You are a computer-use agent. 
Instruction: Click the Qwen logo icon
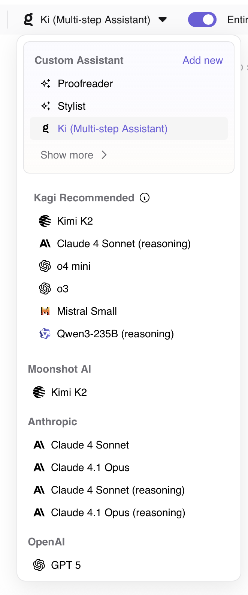[x=45, y=334]
